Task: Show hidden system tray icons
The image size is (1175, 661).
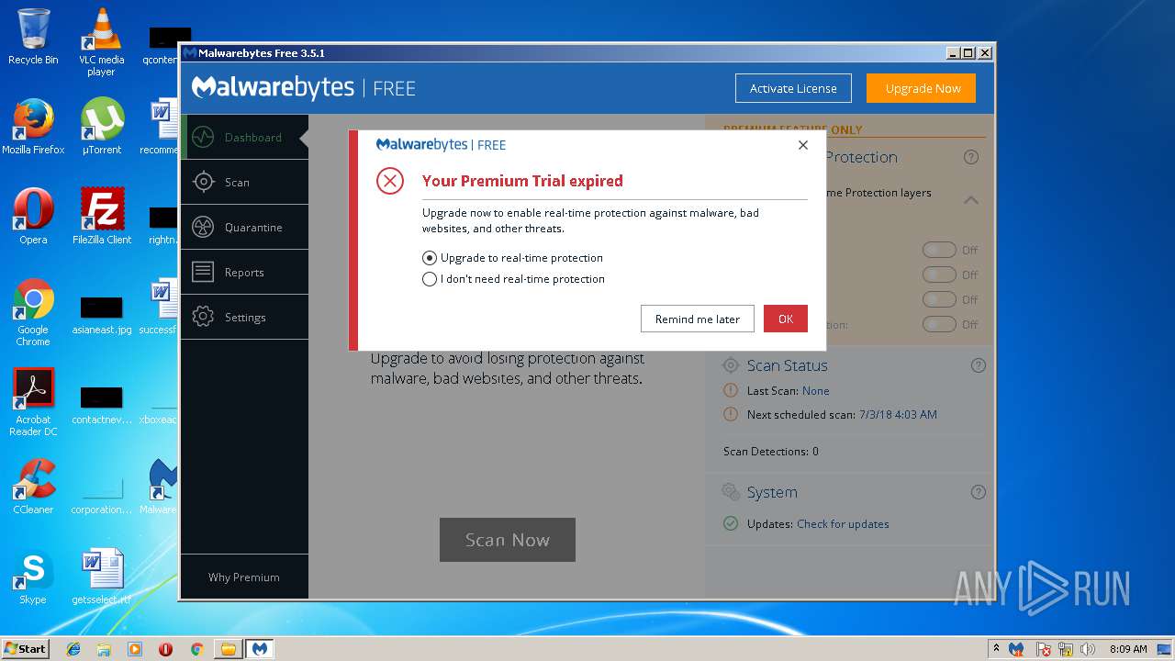Action: [x=996, y=648]
